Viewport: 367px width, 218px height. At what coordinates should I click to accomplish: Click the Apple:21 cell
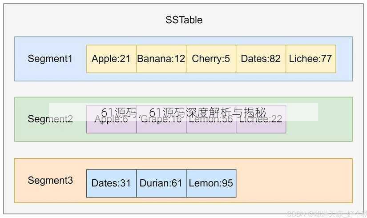(111, 59)
